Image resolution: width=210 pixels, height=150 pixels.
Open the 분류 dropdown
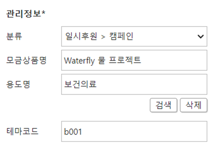point(134,36)
